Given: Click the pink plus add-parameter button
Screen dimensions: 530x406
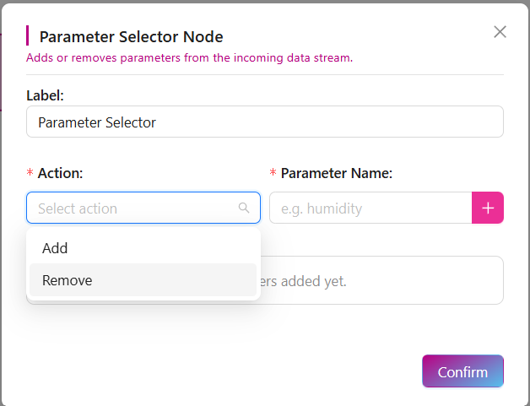Looking at the screenshot, I should click(487, 208).
